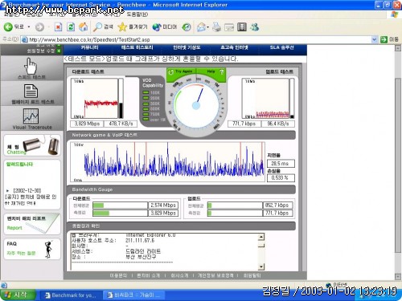This screenshot has height=301, width=402.
Task: Open the Media (미디어) toolbar button
Action: click(165, 27)
